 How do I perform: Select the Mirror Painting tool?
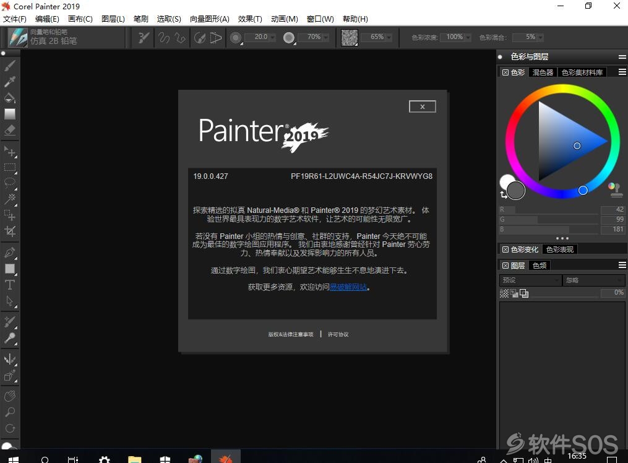[x=10, y=359]
